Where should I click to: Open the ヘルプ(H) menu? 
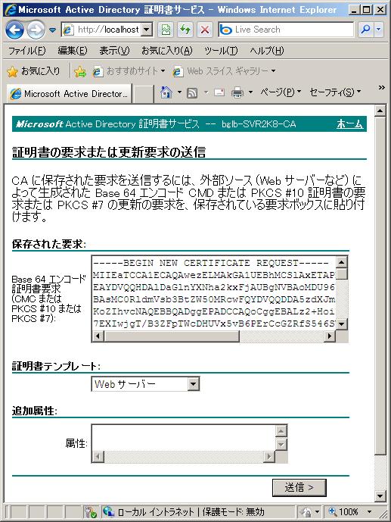267,51
